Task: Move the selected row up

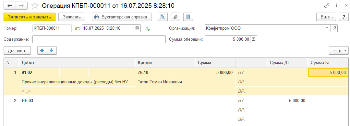Action: [42, 50]
